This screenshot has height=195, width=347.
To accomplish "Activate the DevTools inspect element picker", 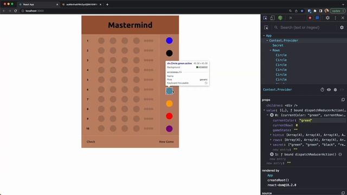I will pos(265,18).
